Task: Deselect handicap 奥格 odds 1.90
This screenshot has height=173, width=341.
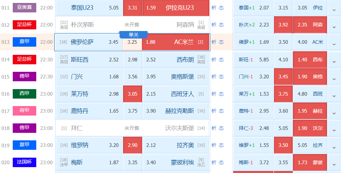Action: pyautogui.click(x=310, y=77)
